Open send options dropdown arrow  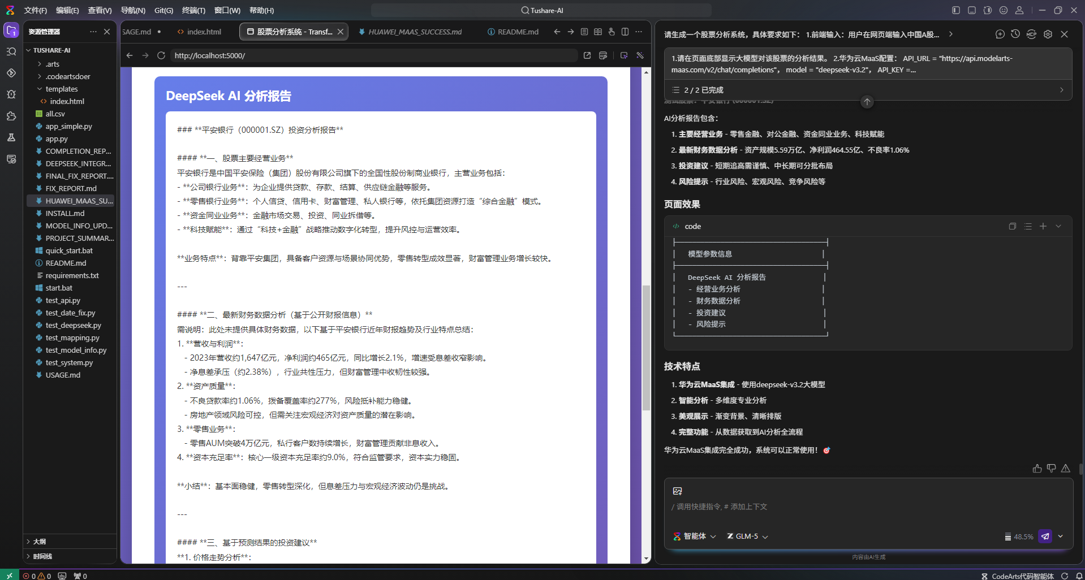[x=1061, y=536]
